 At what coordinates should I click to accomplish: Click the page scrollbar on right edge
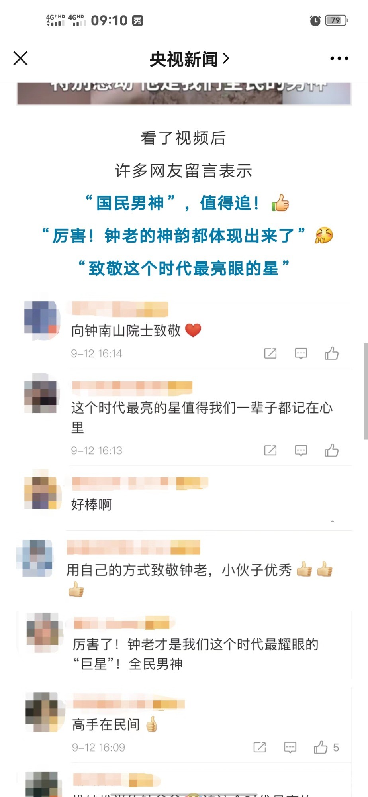click(x=366, y=391)
